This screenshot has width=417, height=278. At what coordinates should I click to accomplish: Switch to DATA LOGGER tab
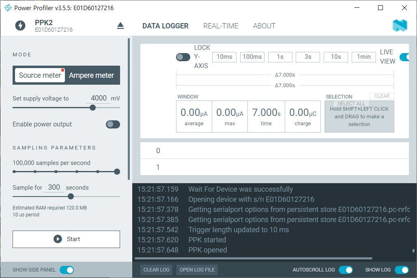pos(166,26)
